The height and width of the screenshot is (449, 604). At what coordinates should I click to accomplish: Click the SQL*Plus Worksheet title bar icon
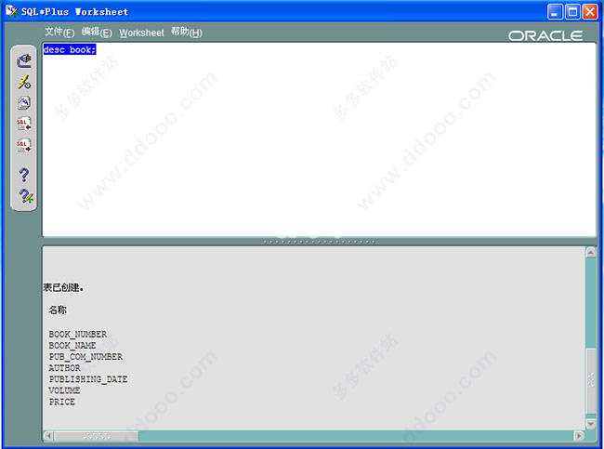point(11,11)
